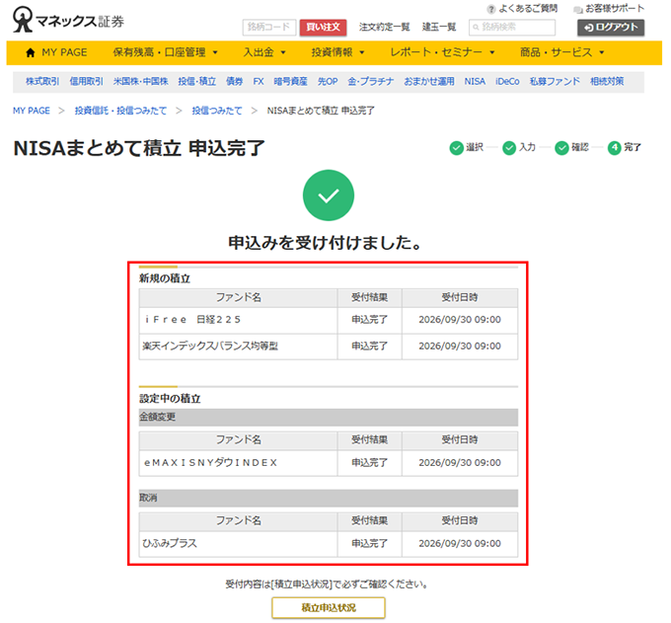Select iDeCo in the sub menu

click(507, 81)
